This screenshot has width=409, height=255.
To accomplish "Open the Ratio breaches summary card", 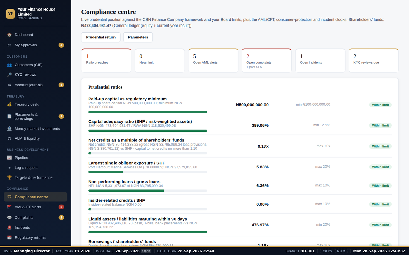I will coord(106,61).
